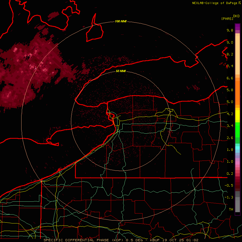
Task: Click the 1.8 scale value
Action: click(x=230, y=150)
